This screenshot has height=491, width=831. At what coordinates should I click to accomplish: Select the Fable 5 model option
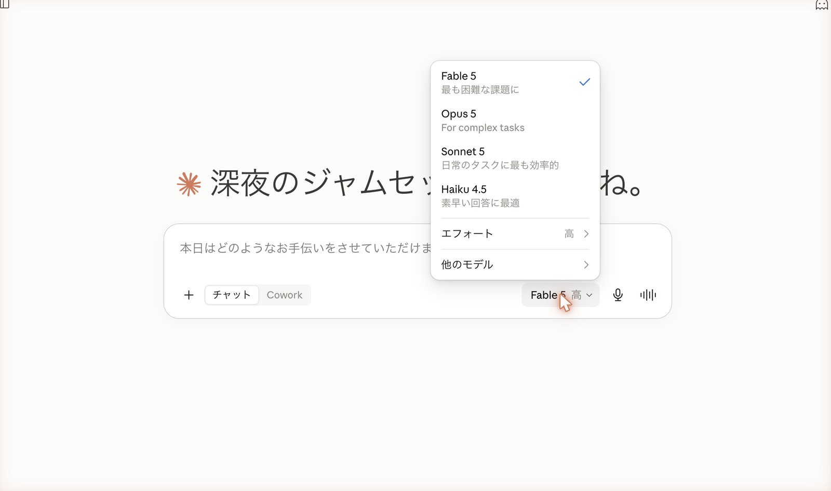(515, 83)
